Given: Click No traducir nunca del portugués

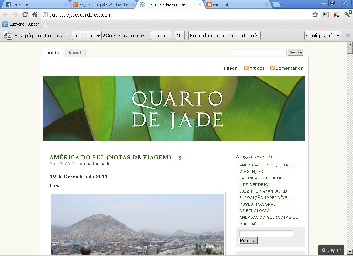Looking at the screenshot, I should click(224, 36).
